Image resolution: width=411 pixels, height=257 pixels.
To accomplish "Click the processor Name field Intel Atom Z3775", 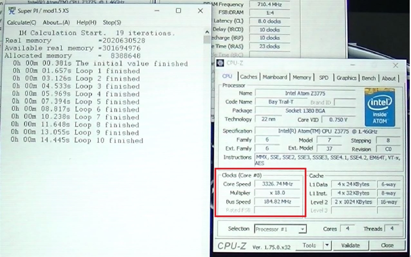I will tap(305, 93).
